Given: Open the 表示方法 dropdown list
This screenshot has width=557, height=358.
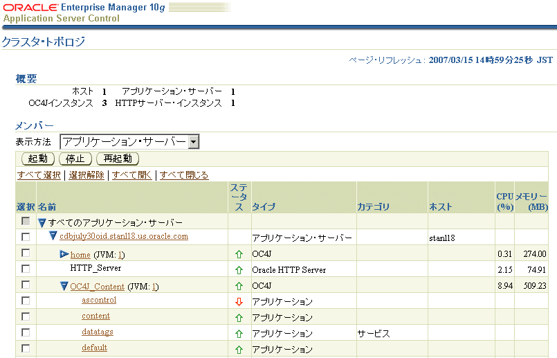Looking at the screenshot, I should pos(129,142).
